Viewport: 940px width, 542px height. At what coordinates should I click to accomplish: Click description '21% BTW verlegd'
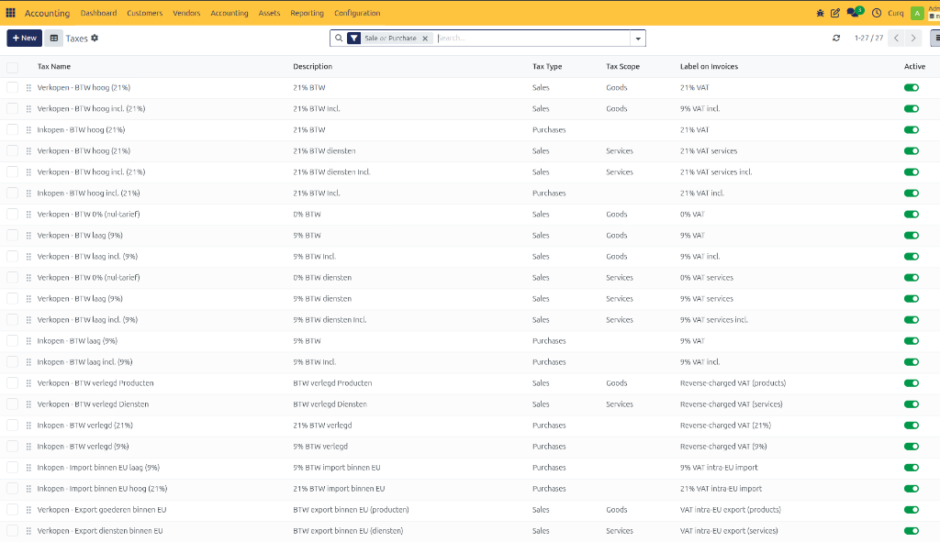[x=322, y=426]
